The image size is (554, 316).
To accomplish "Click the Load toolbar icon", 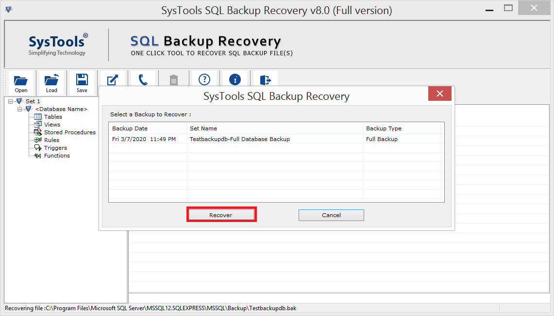I will 51,83.
